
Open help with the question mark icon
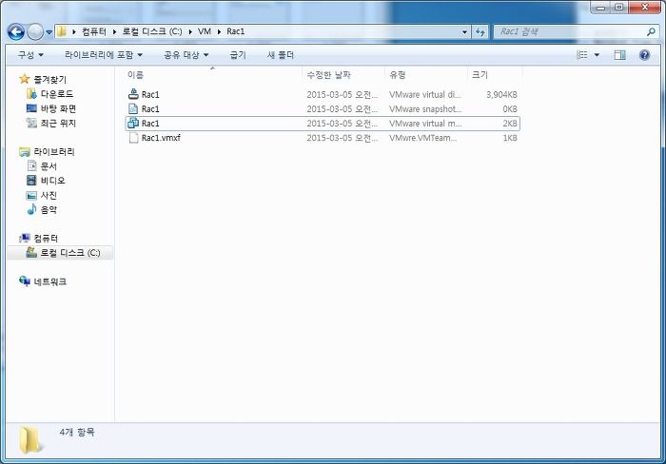coord(644,55)
